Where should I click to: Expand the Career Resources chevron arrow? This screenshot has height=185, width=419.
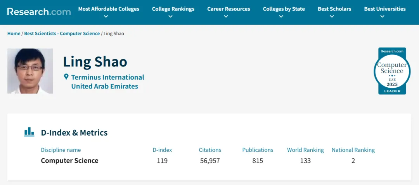[226, 17]
